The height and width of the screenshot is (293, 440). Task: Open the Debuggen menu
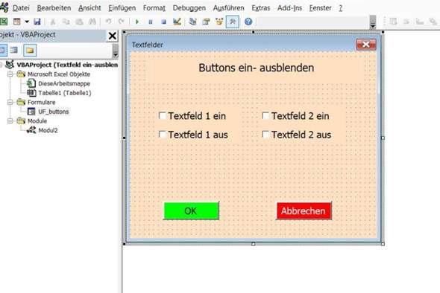[189, 8]
